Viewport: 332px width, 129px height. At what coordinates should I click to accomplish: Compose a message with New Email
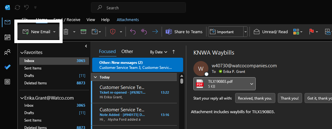point(36,32)
